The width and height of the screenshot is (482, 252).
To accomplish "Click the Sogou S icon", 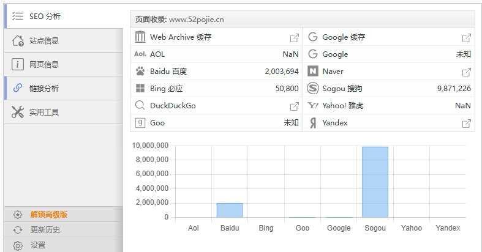I will [312, 89].
